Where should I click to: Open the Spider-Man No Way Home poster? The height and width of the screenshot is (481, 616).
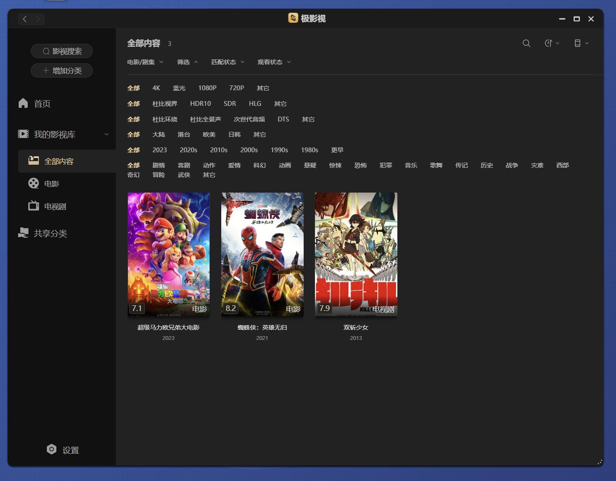[262, 255]
